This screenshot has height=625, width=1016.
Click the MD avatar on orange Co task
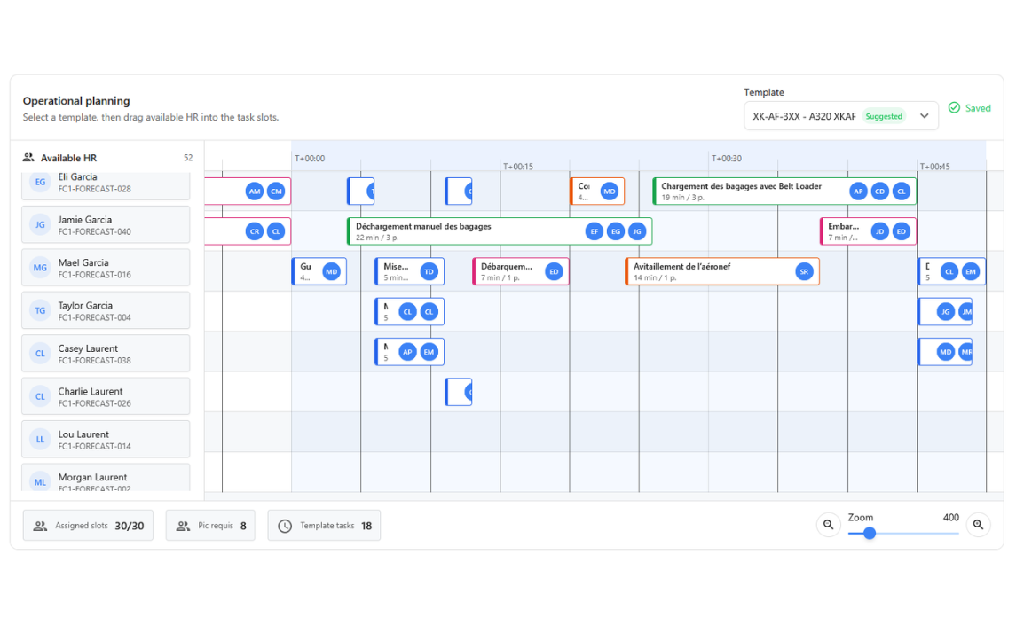pos(609,191)
